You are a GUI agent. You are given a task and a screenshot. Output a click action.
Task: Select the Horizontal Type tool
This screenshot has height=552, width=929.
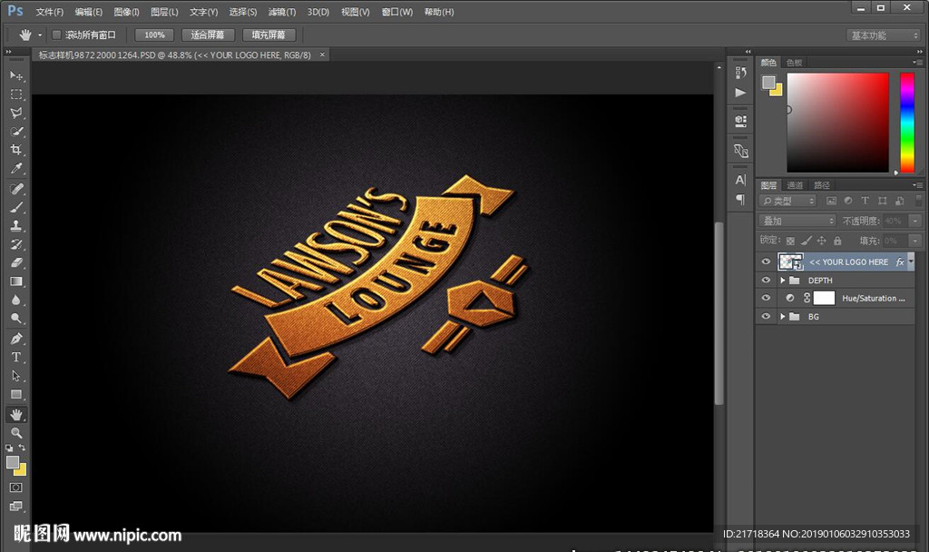point(16,357)
